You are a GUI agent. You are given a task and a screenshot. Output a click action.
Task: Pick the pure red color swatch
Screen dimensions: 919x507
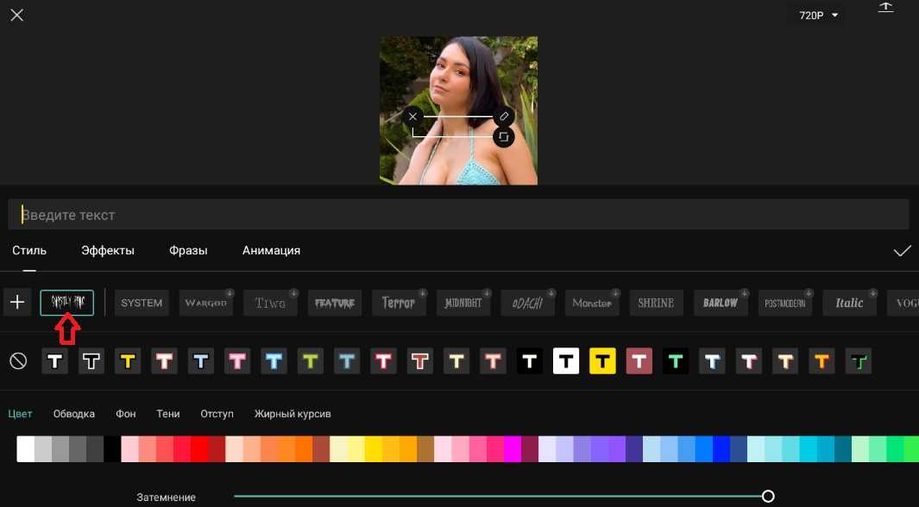pos(199,449)
